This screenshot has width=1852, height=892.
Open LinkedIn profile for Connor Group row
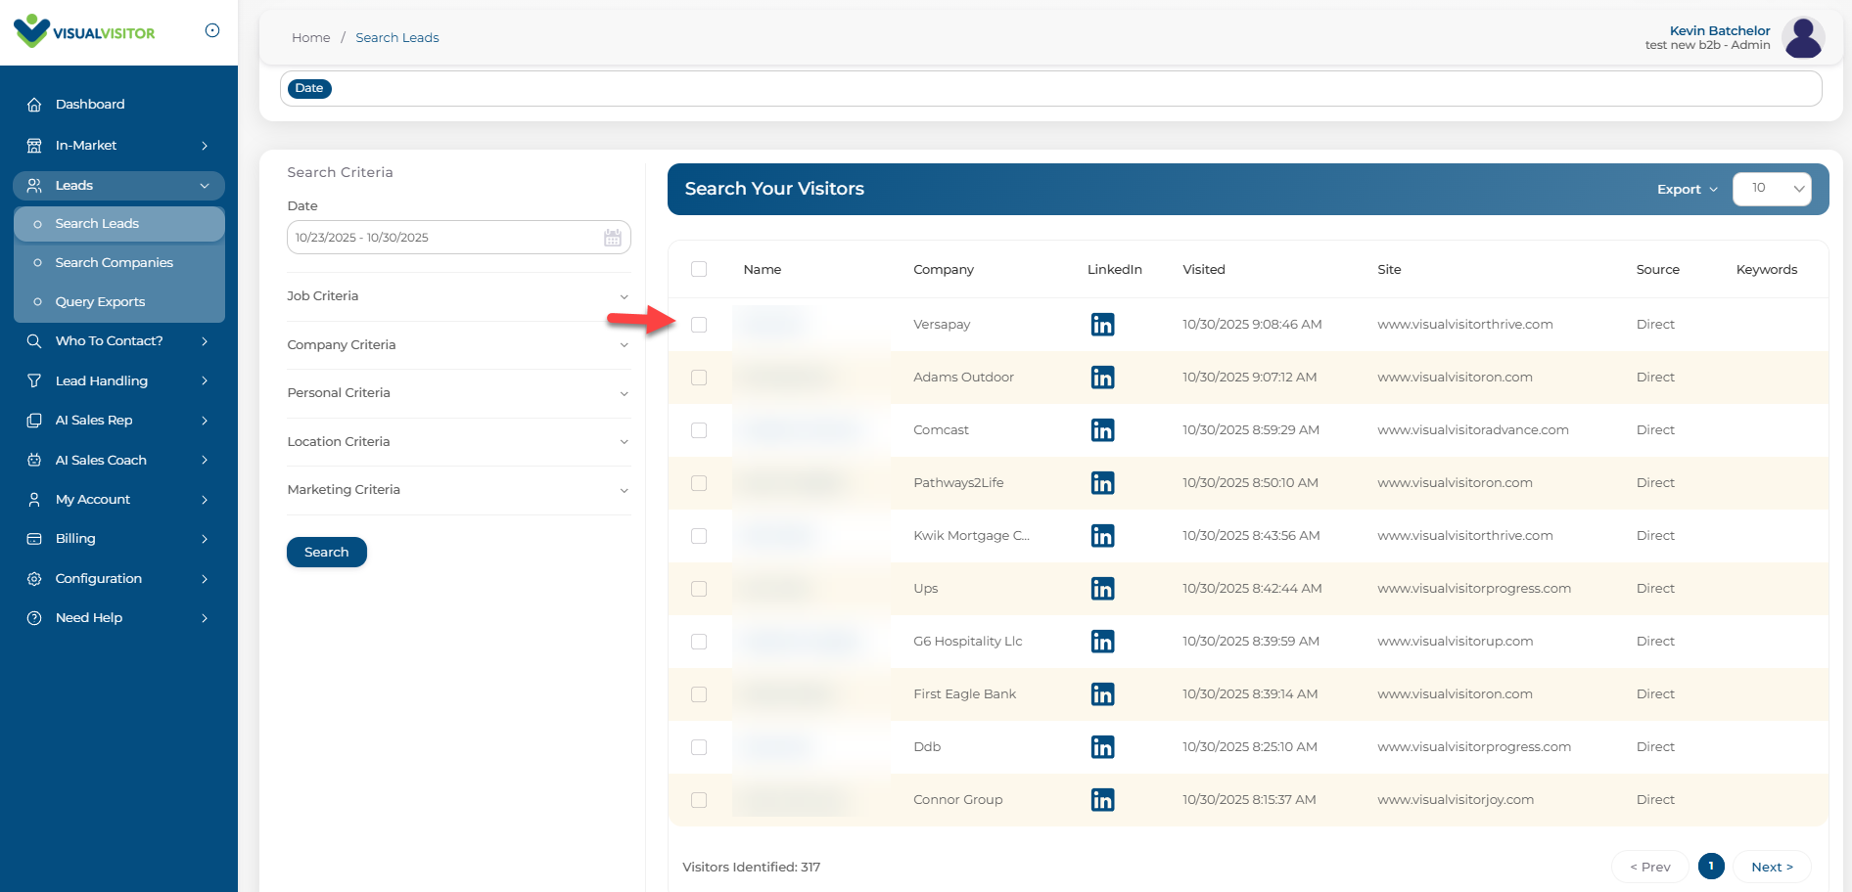1102,800
